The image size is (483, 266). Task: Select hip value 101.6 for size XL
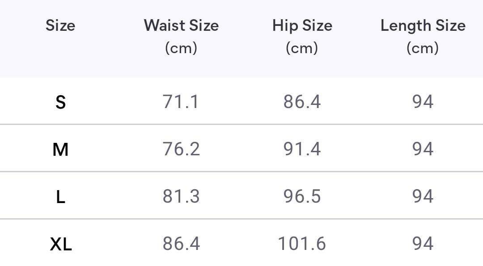(x=302, y=244)
